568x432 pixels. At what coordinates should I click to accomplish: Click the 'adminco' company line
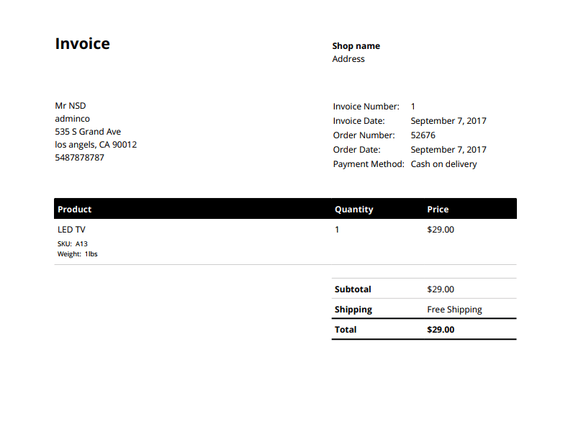[x=72, y=119]
